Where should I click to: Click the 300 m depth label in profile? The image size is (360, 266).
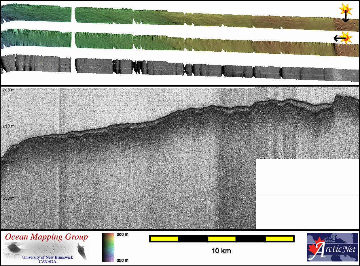pyautogui.click(x=8, y=162)
